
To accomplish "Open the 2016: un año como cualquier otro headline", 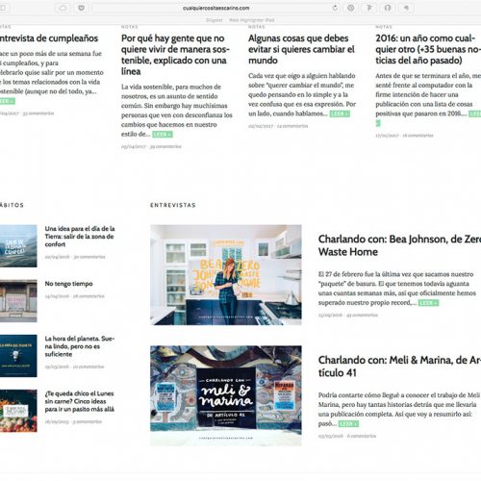I will tap(428, 49).
